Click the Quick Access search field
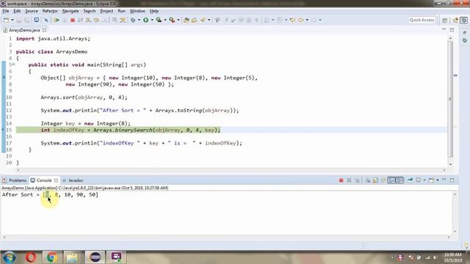The image size is (470, 264). pos(422,20)
